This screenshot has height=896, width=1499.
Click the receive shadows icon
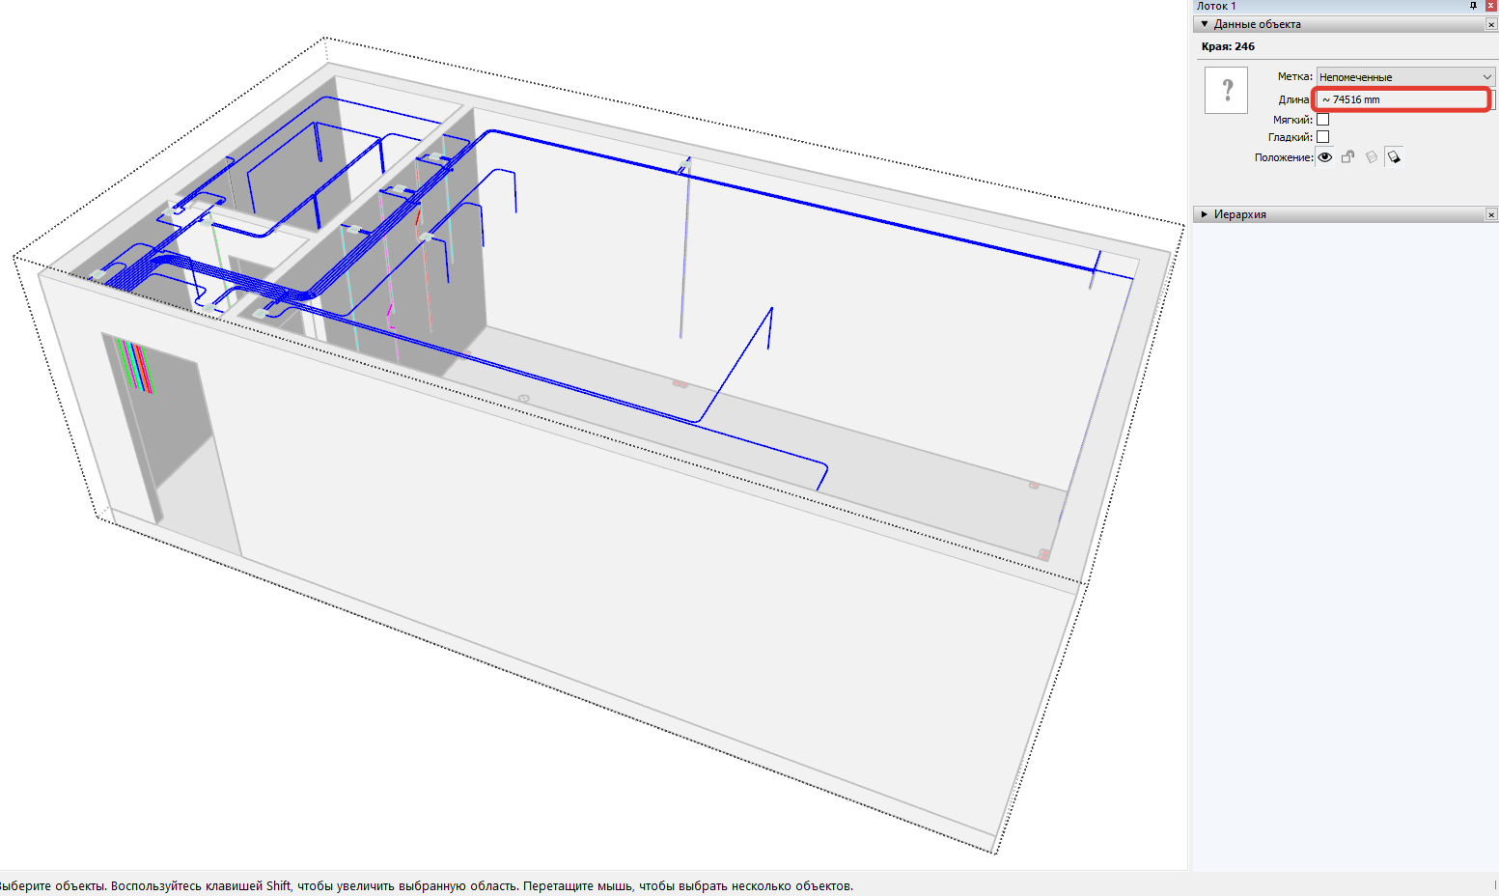tap(1371, 157)
